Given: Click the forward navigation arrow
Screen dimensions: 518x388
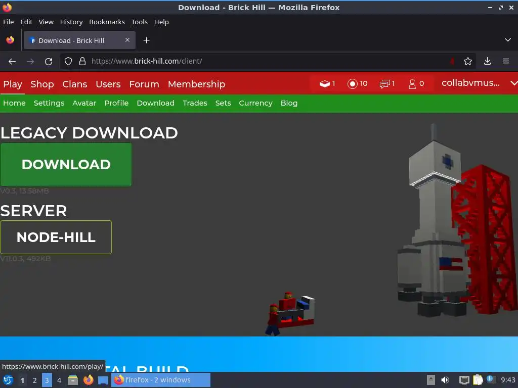Looking at the screenshot, I should [x=30, y=61].
